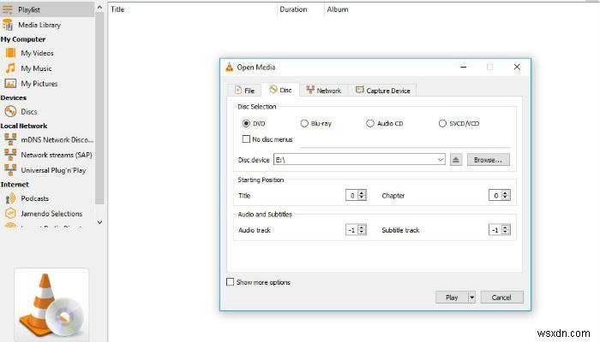
Task: Select My Pictures icon
Action: tap(10, 83)
